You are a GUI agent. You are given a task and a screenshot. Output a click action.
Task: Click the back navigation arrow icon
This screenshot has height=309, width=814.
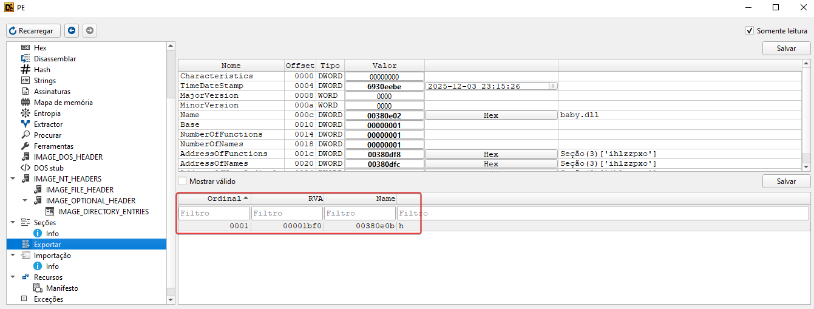click(72, 30)
